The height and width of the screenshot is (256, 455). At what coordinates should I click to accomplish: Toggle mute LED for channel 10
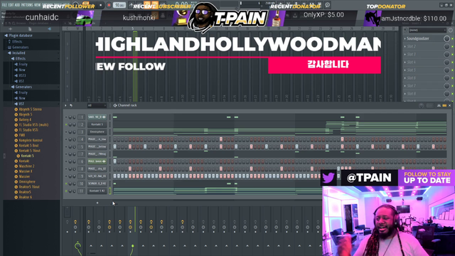coord(66,183)
